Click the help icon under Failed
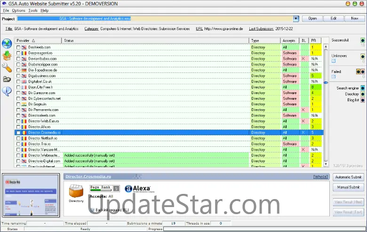 (334, 77)
